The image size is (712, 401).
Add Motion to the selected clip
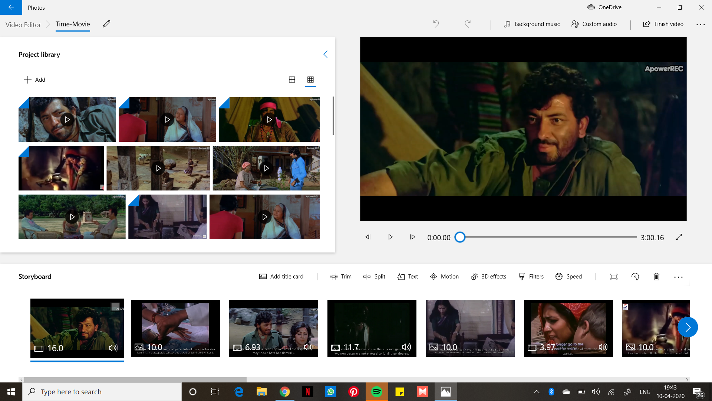point(444,276)
